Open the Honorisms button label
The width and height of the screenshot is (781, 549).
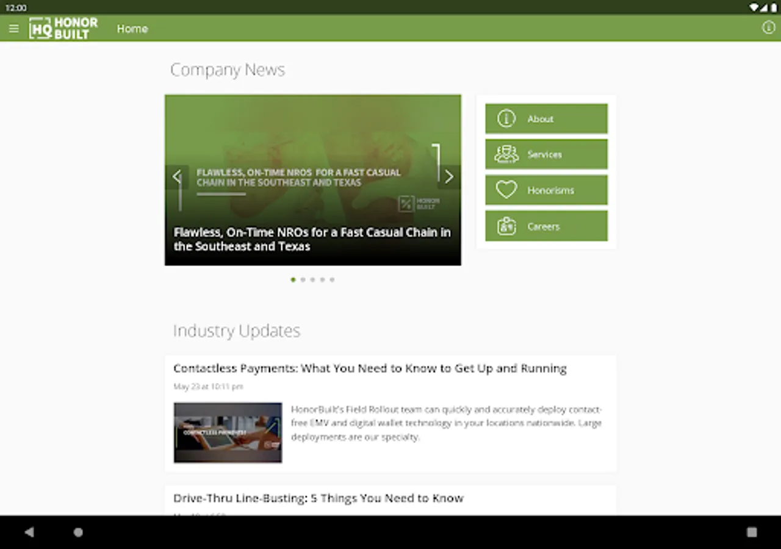[550, 190]
